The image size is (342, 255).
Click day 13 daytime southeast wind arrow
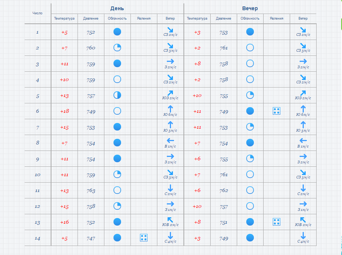(x=170, y=220)
